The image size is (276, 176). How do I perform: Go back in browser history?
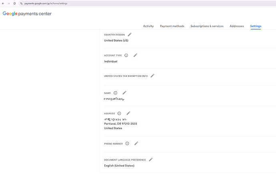pos(3,3)
